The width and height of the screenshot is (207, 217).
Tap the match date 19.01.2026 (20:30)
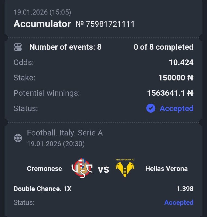point(56,143)
